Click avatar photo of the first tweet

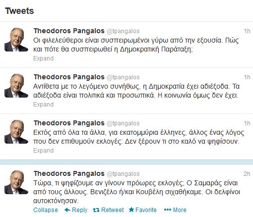16,40
